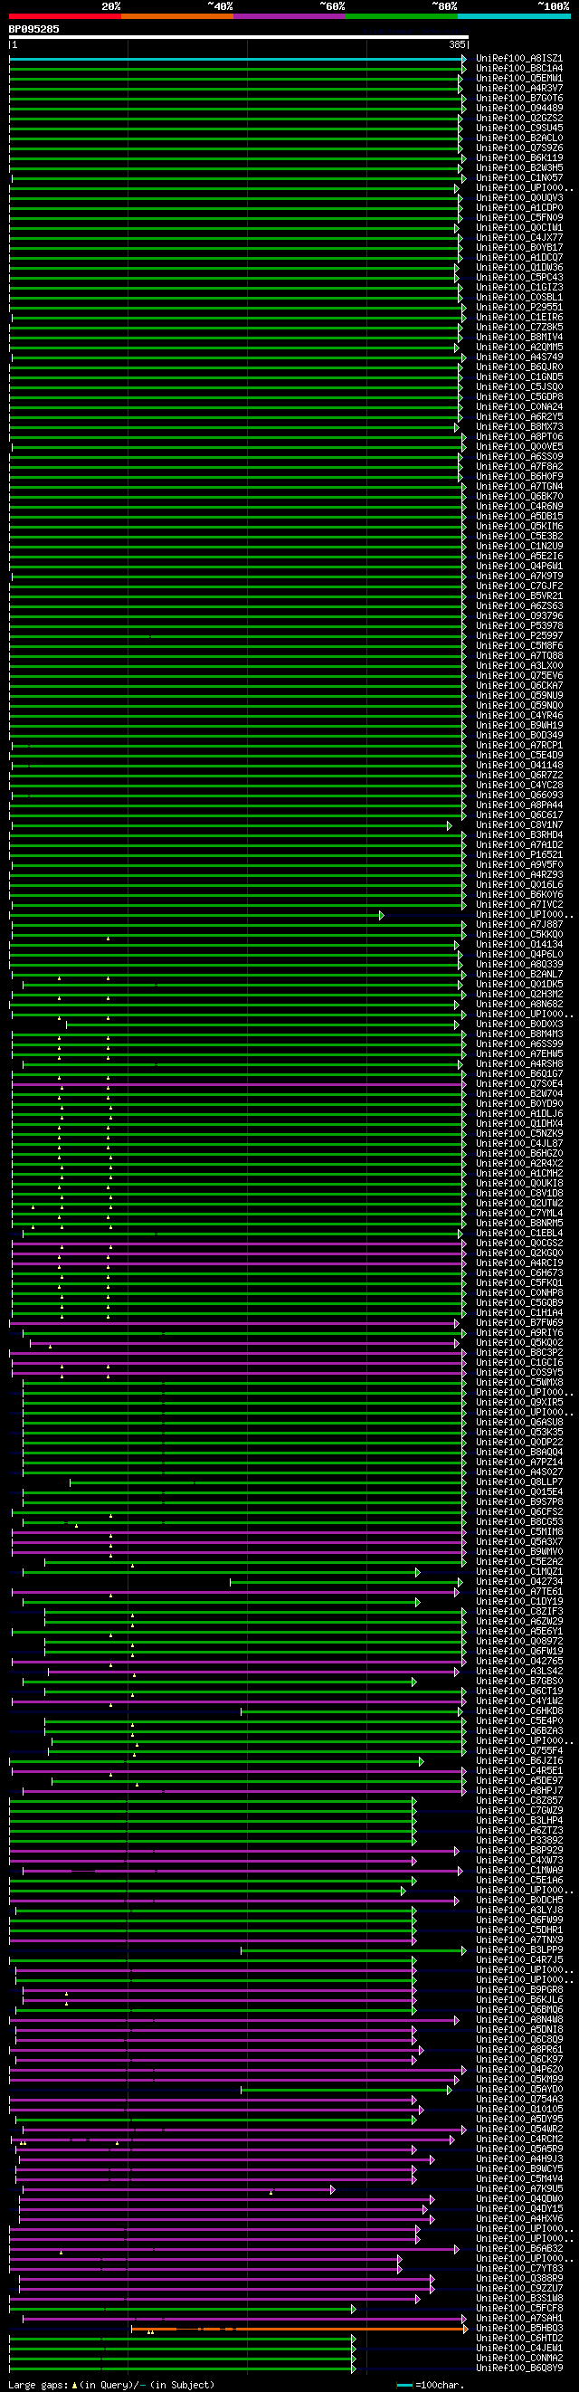Select label UniRef100_A7SAH1

tap(519, 2320)
